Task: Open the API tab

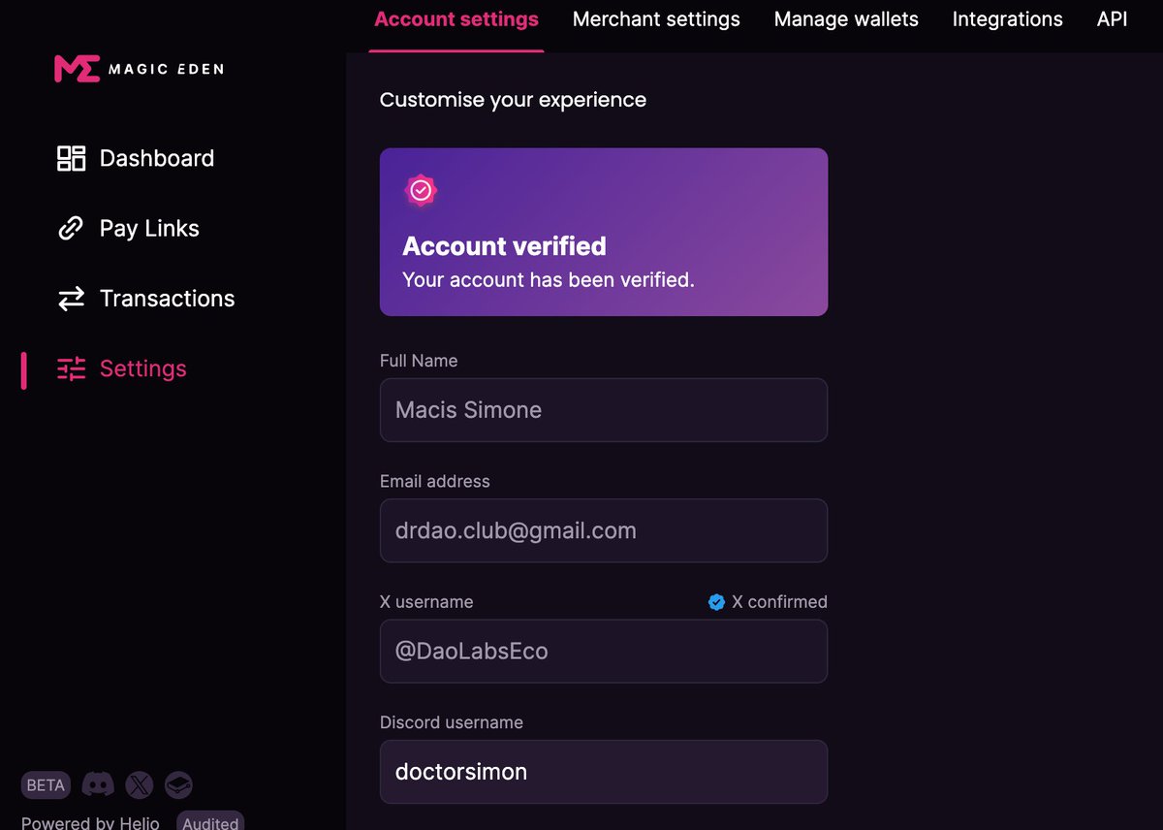Action: click(1112, 19)
